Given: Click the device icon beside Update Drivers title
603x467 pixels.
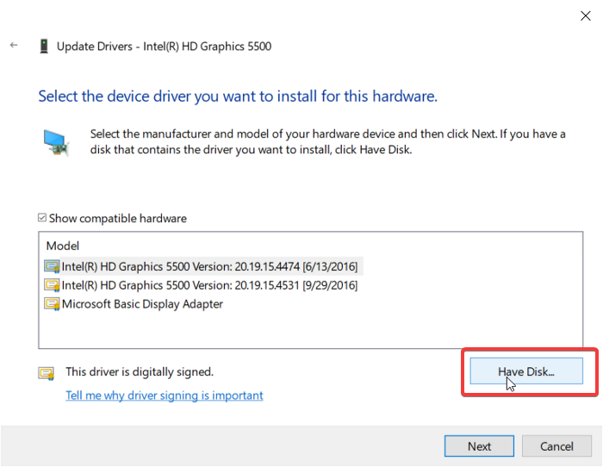Looking at the screenshot, I should 43,47.
